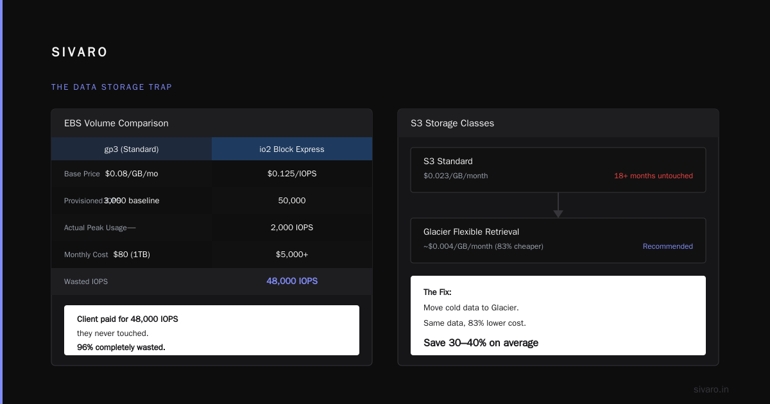Screen dimensions: 770x404
Task: Click the '$0.125/IOPS' cell
Action: pos(292,174)
